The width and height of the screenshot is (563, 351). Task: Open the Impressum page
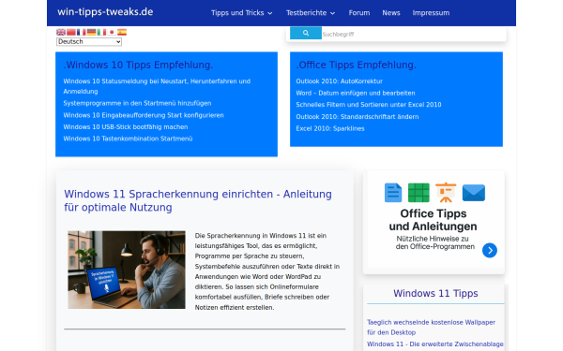431,13
